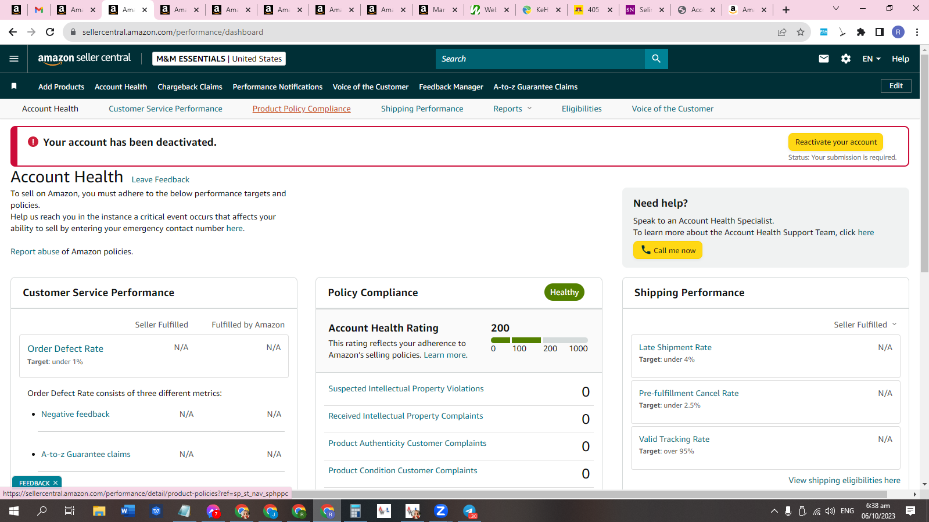929x522 pixels.
Task: Open the notifications center icon
Action: click(x=910, y=511)
